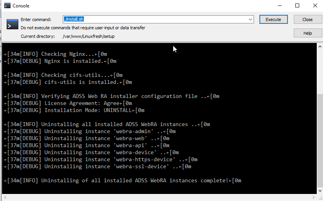Click the large terminal prompt icon

(x=12, y=24)
